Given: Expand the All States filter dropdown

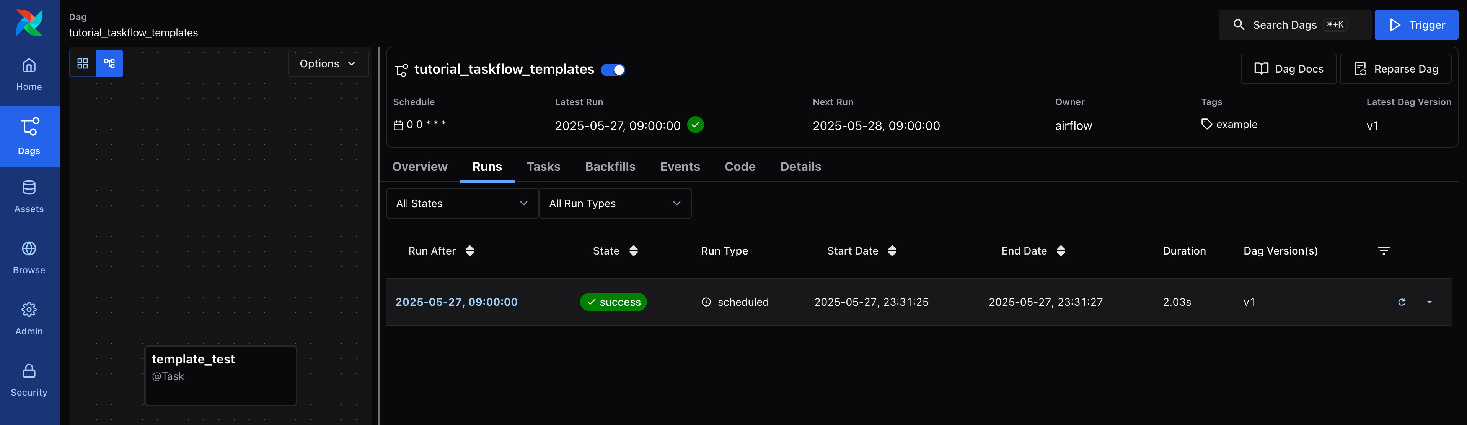Looking at the screenshot, I should coord(462,204).
